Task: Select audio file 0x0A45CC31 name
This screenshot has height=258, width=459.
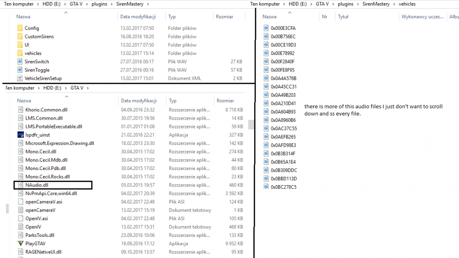Action: 284,87
